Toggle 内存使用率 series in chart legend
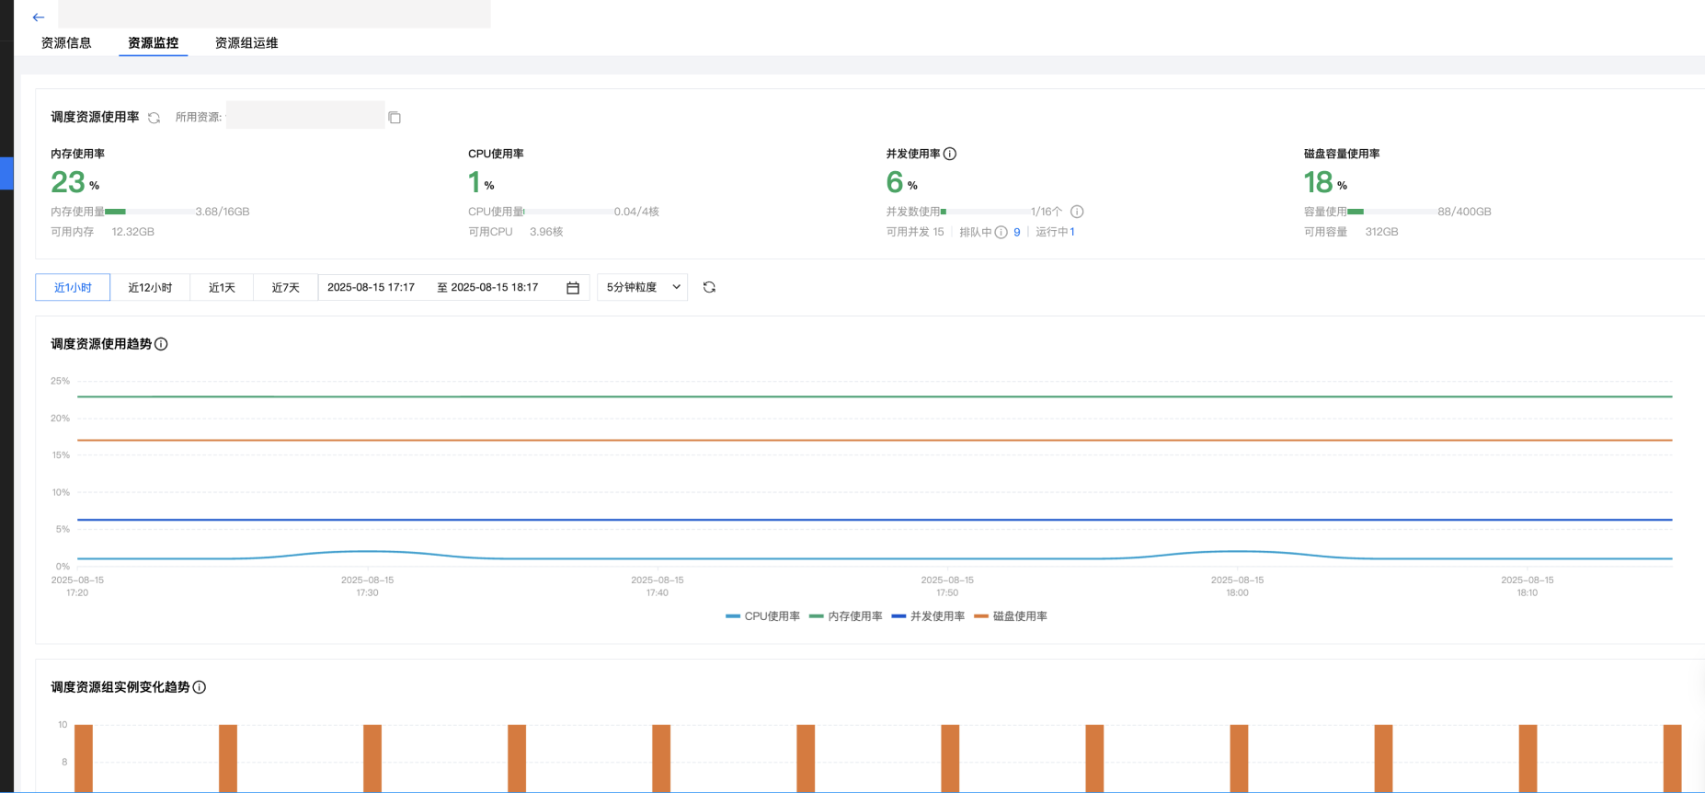The image size is (1705, 793). [x=846, y=616]
